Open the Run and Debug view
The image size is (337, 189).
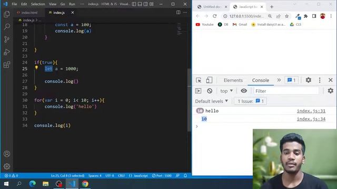7,52
